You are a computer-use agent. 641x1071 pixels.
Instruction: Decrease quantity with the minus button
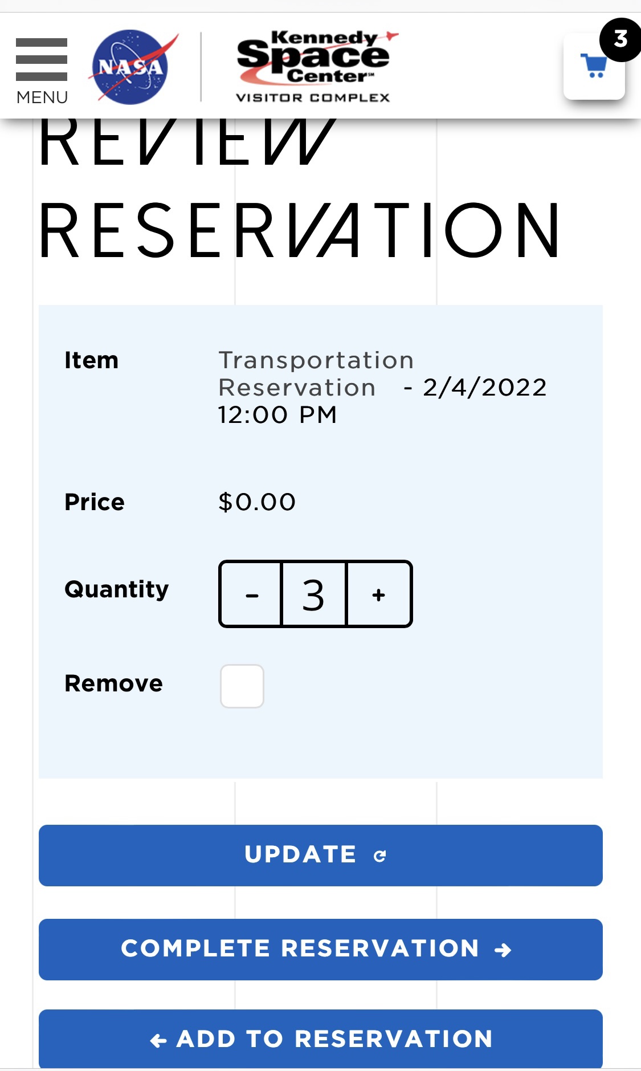click(x=251, y=594)
